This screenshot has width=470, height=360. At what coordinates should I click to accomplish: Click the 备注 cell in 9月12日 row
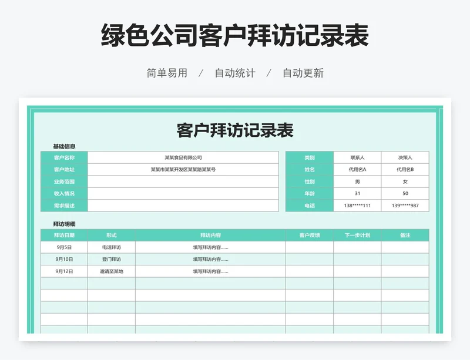tap(405, 271)
